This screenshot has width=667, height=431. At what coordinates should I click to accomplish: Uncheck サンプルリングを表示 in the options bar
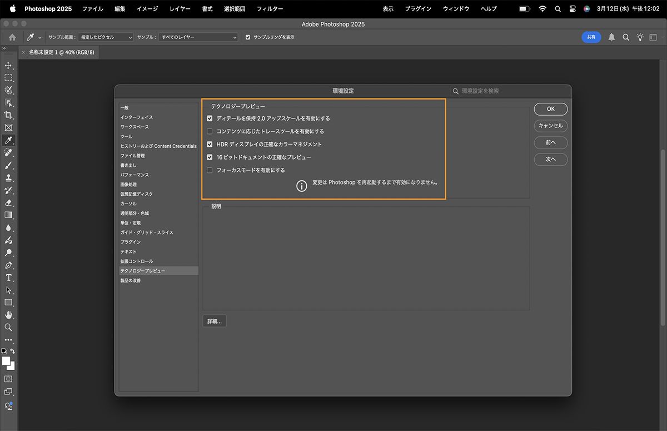[x=248, y=37]
